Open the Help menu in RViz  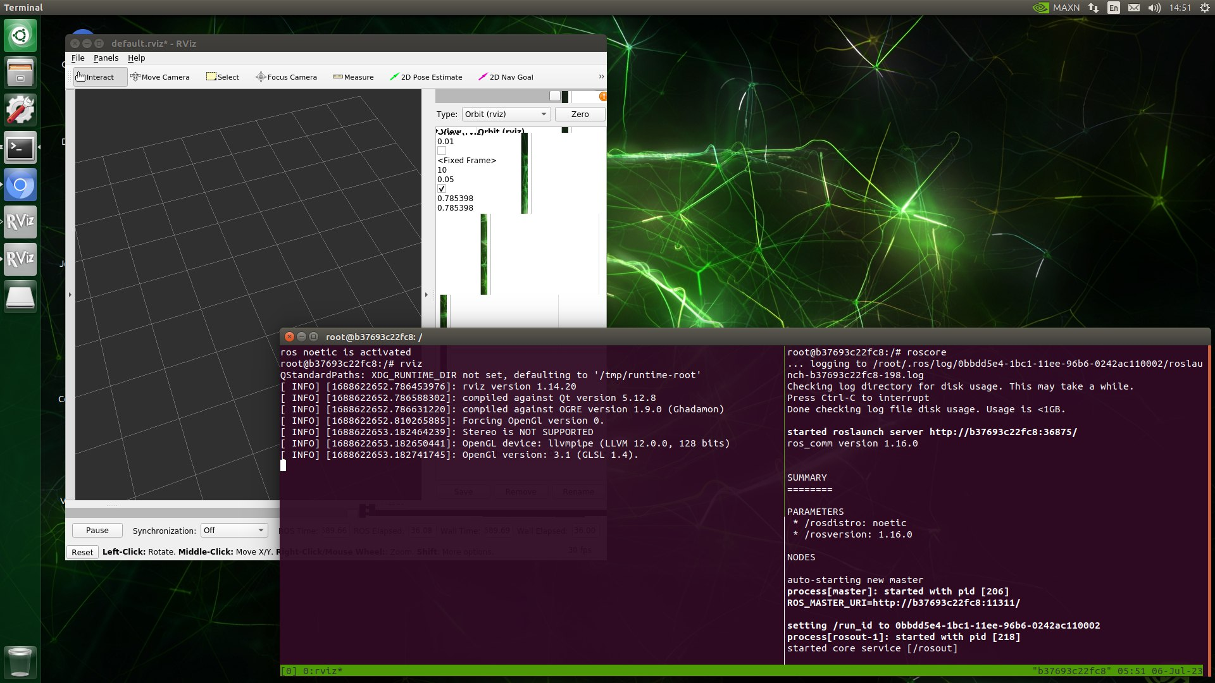[x=136, y=58]
